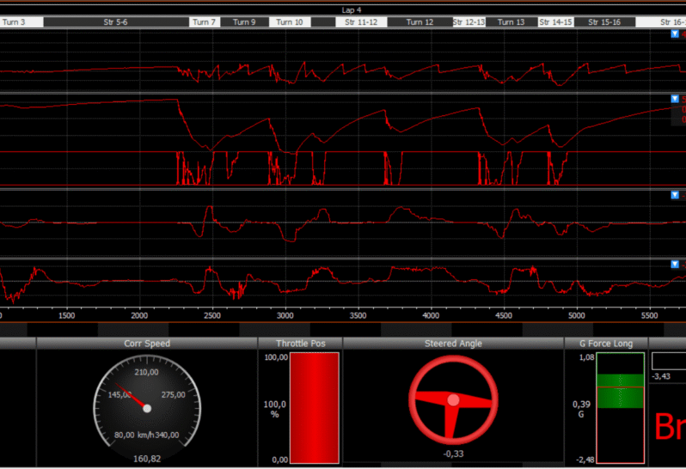
Task: Choose the Turn 13 segment
Action: coord(511,21)
